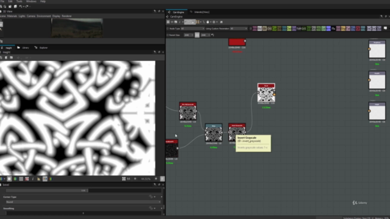Viewport: 390px width, 219px height.
Task: Add a Blend node from atomic toolbar
Action: (260, 29)
